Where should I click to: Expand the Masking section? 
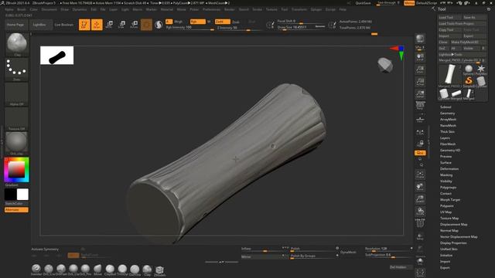click(446, 175)
